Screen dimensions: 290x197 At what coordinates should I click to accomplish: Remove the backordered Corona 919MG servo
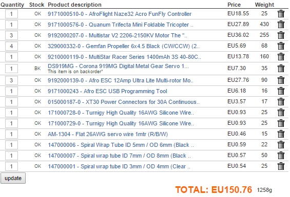281,69
